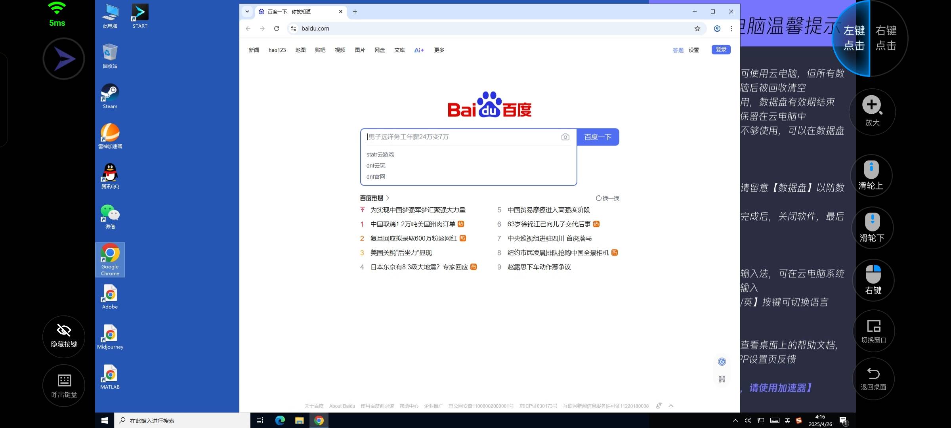Image resolution: width=951 pixels, height=428 pixels.
Task: Launch 雷神加速器 desktop shortcut
Action: 110,136
